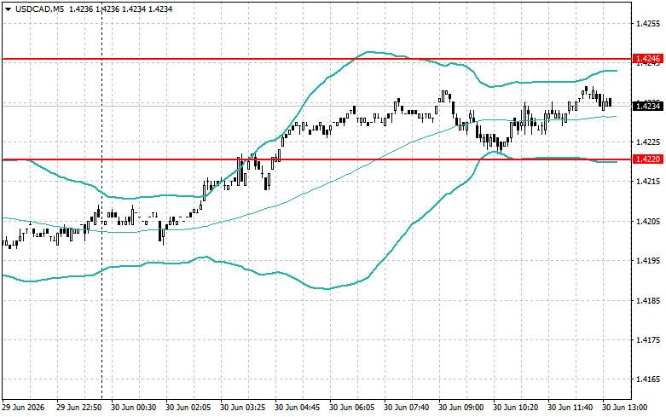Select the 1.4255 price scale value
Screen dimensions: 666x417
(648, 23)
